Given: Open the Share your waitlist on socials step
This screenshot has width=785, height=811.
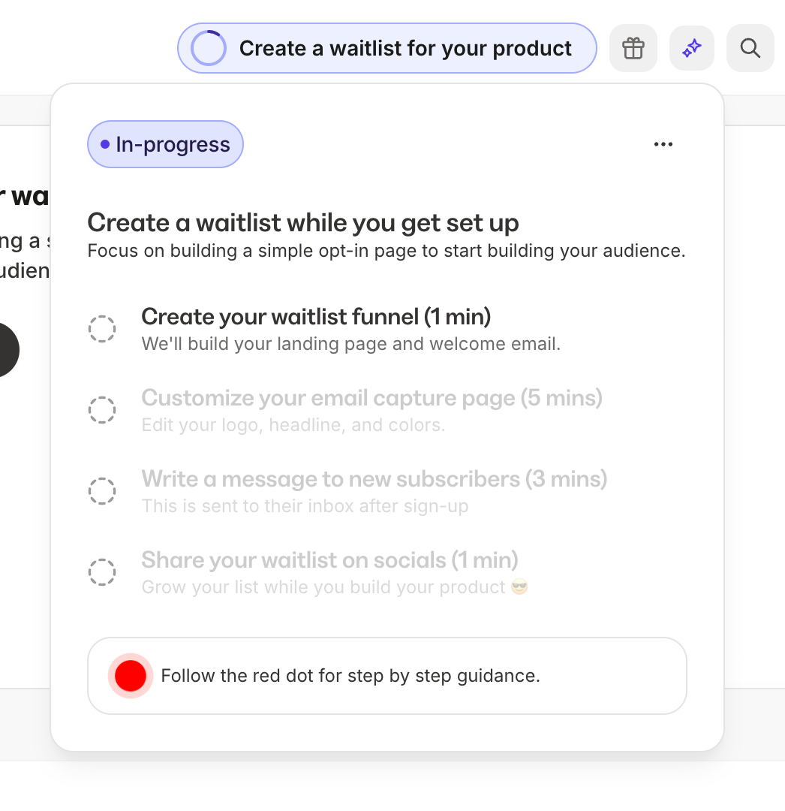Looking at the screenshot, I should [329, 559].
